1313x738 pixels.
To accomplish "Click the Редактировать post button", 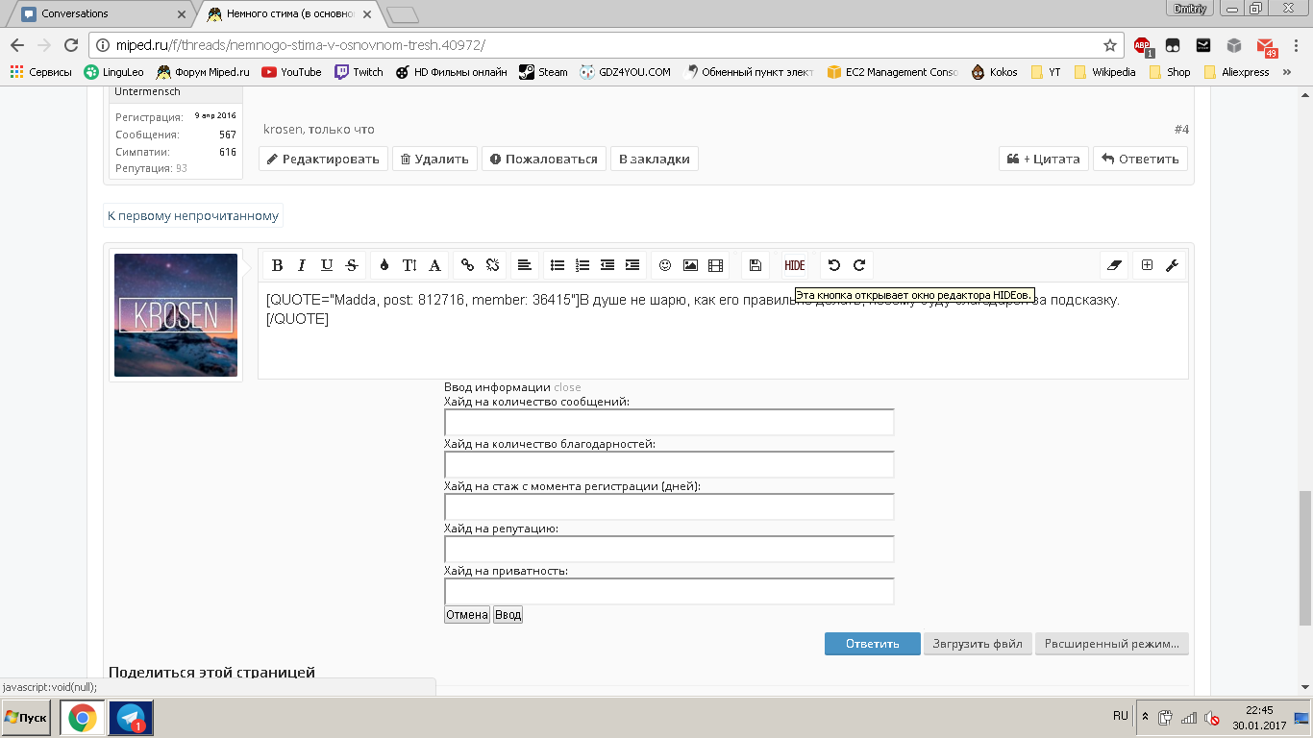I will (x=323, y=159).
